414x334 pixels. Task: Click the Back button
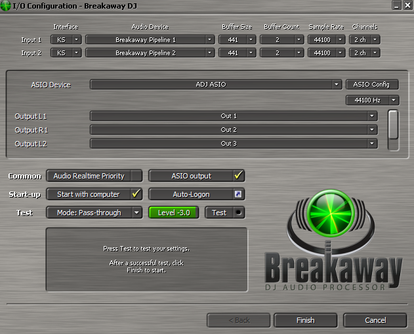pos(239,320)
